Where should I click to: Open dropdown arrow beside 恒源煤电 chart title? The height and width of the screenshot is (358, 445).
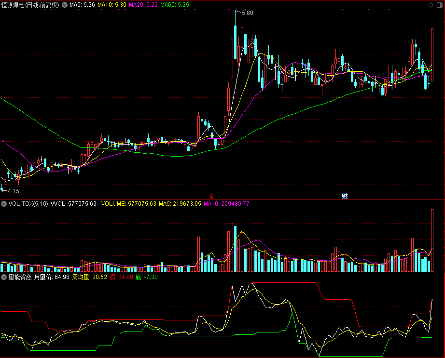[x=65, y=5]
